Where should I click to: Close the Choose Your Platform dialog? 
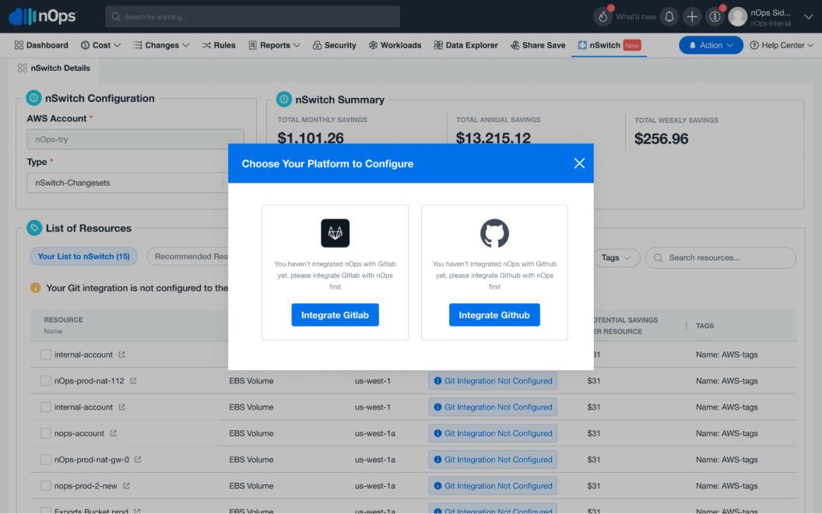(x=579, y=163)
